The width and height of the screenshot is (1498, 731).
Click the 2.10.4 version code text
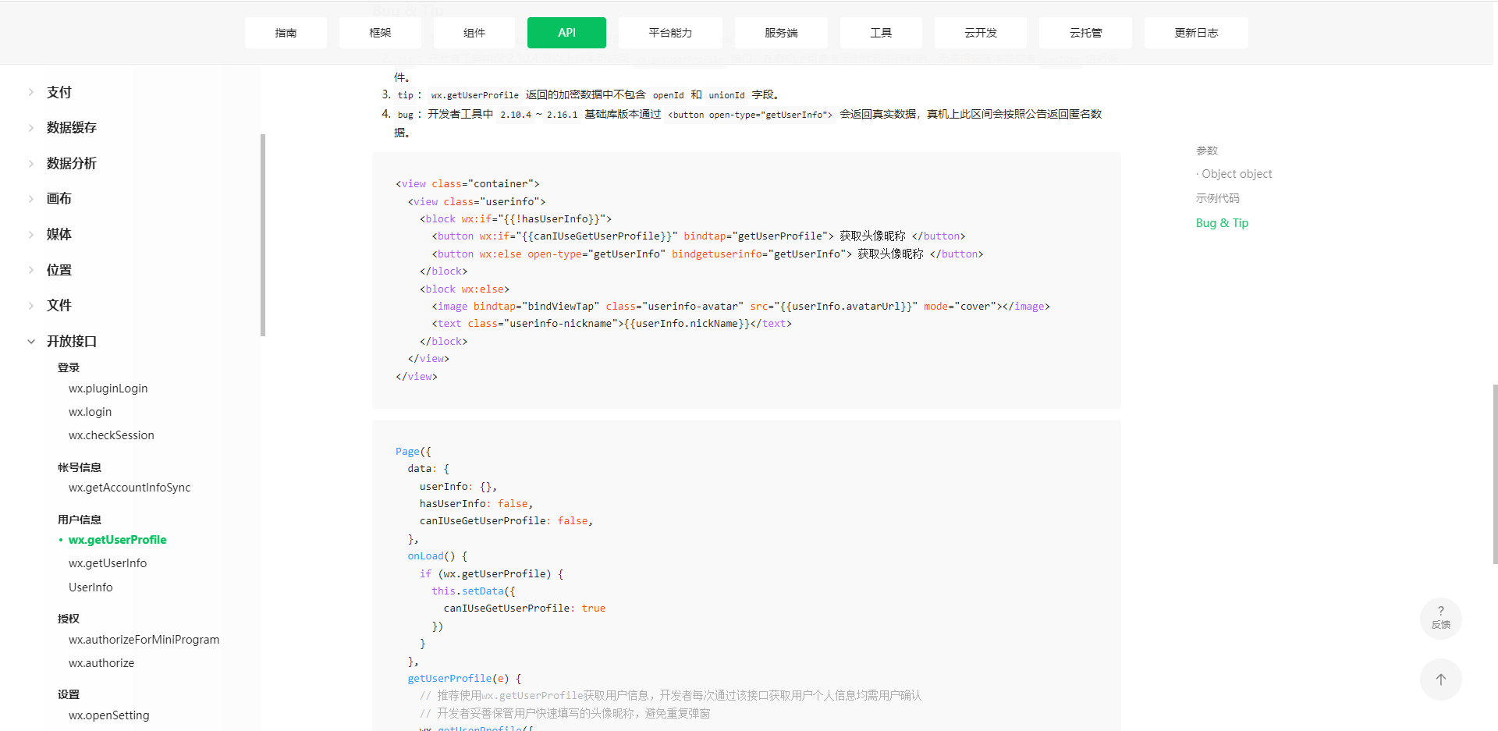tap(515, 115)
